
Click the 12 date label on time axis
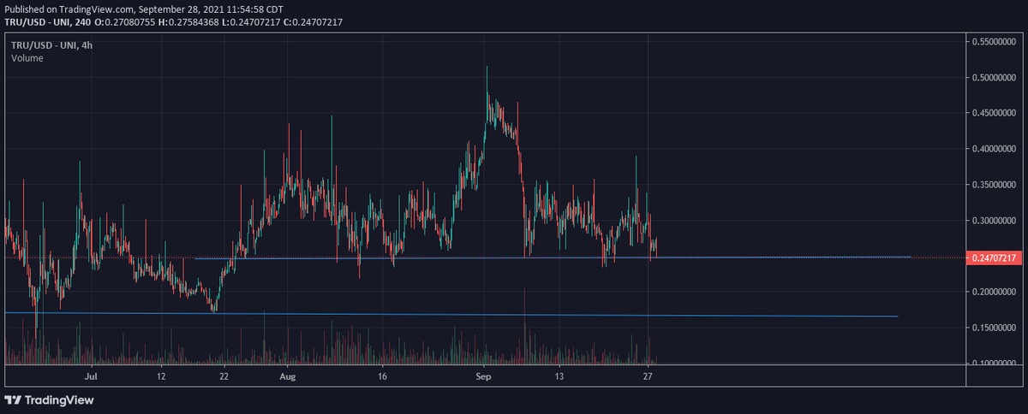(x=160, y=376)
